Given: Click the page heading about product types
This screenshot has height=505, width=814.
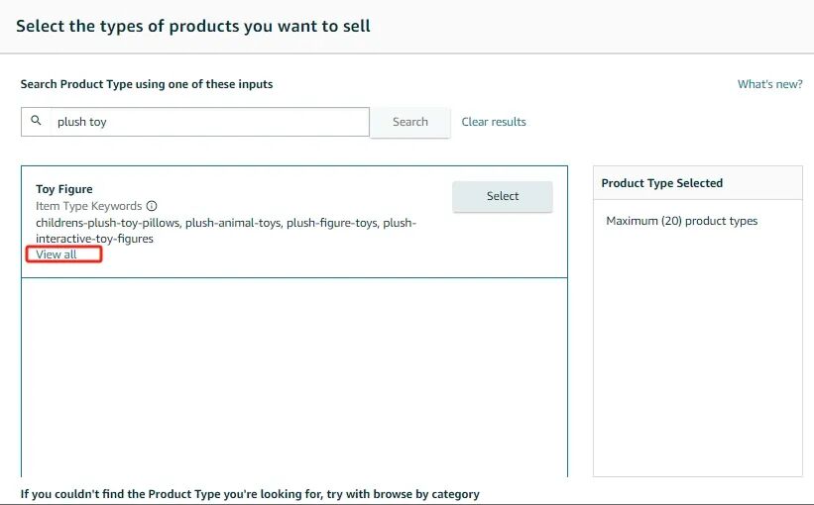Looking at the screenshot, I should [193, 26].
